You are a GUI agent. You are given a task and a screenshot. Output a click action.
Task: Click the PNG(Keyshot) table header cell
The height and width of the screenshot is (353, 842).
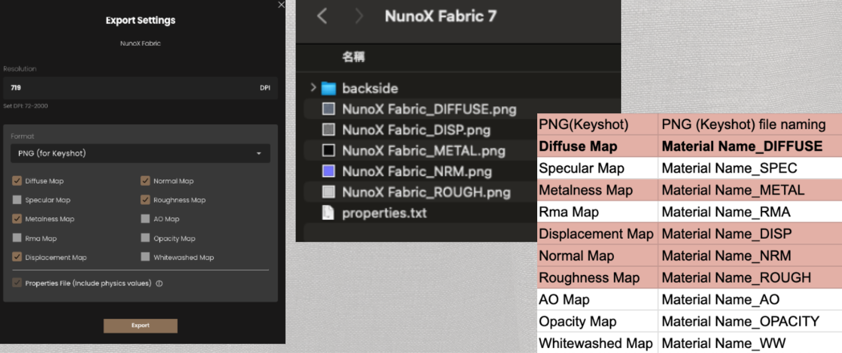pyautogui.click(x=597, y=125)
